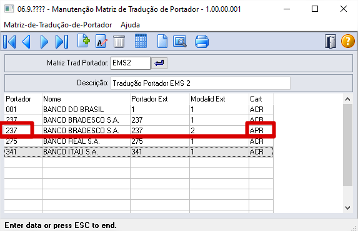Image resolution: width=358 pixels, height=231 pixels.
Task: Click the application icon in the title bar
Action: point(9,9)
